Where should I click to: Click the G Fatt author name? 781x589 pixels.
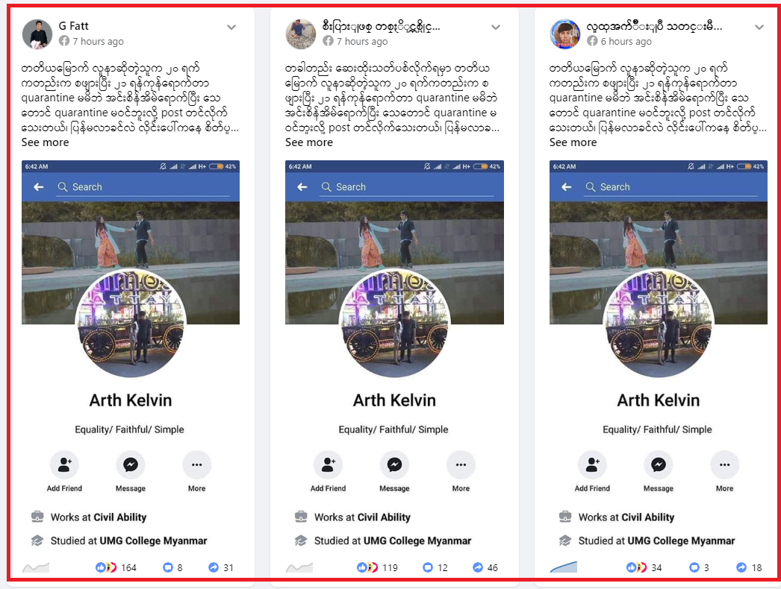point(73,26)
